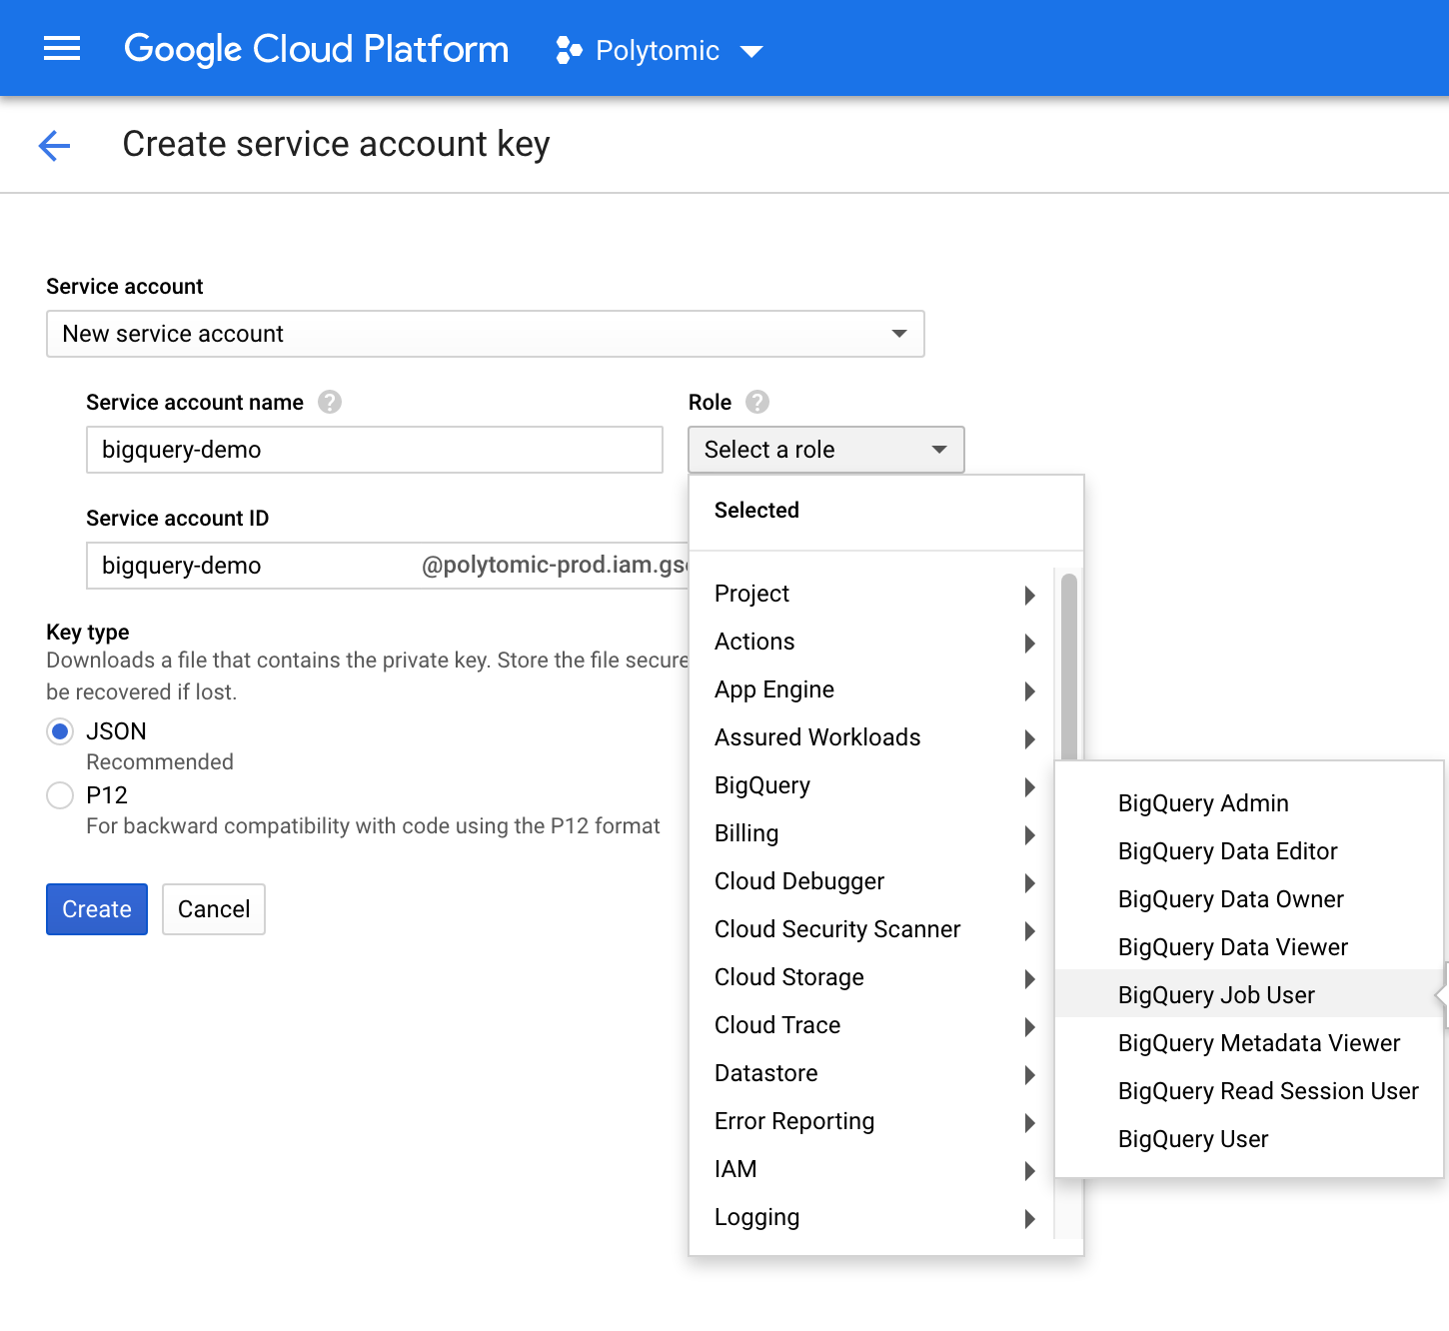Open the New service account dropdown
Image resolution: width=1449 pixels, height=1331 pixels.
pyautogui.click(x=485, y=334)
